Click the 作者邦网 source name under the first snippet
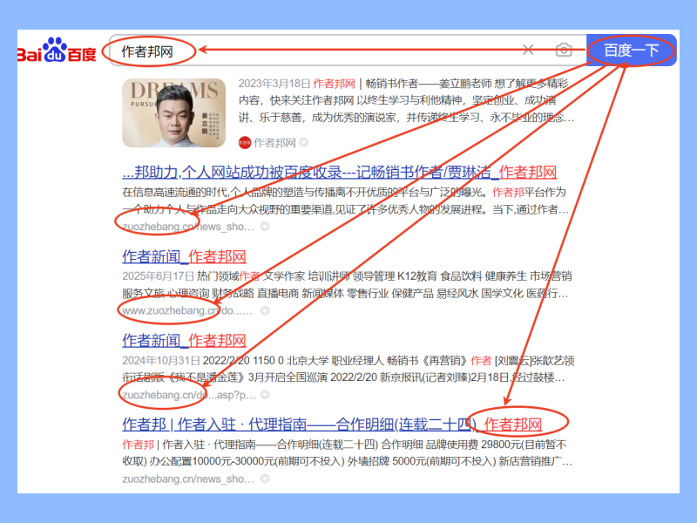This screenshot has width=697, height=523. tap(274, 142)
